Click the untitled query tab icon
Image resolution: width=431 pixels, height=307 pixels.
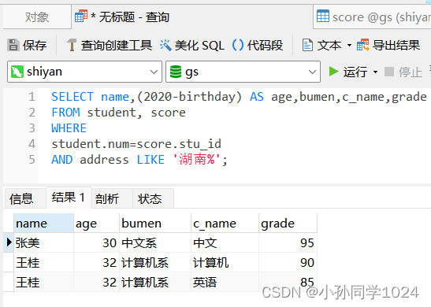(x=81, y=16)
